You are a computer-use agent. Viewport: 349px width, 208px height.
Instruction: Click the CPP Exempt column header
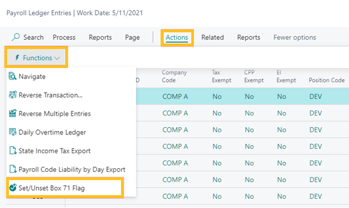point(254,76)
